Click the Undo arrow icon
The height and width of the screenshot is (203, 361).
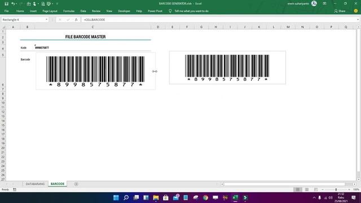pyautogui.click(x=13, y=4)
